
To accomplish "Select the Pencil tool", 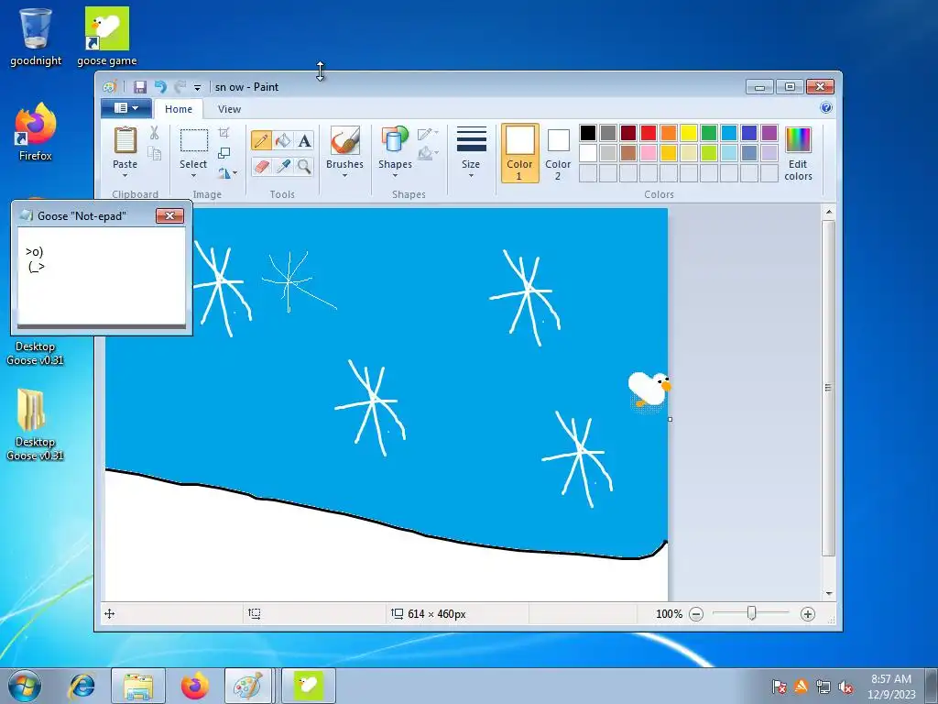I will click(261, 140).
